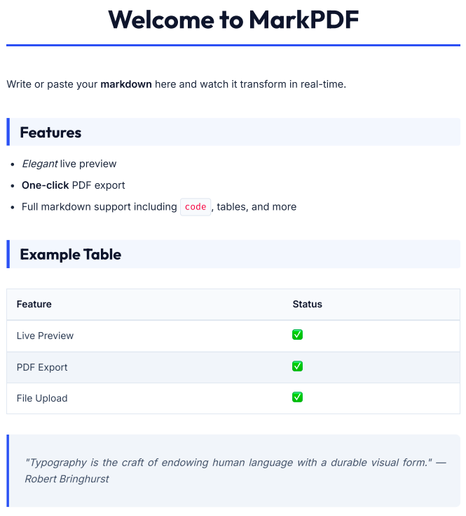Click the Features section heading
Screen dimensions: 466x516
click(50, 133)
